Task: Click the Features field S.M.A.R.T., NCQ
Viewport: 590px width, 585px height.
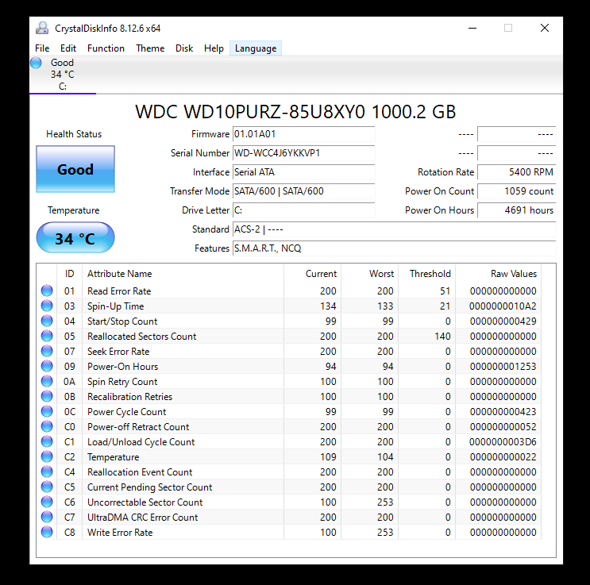Action: click(x=395, y=248)
